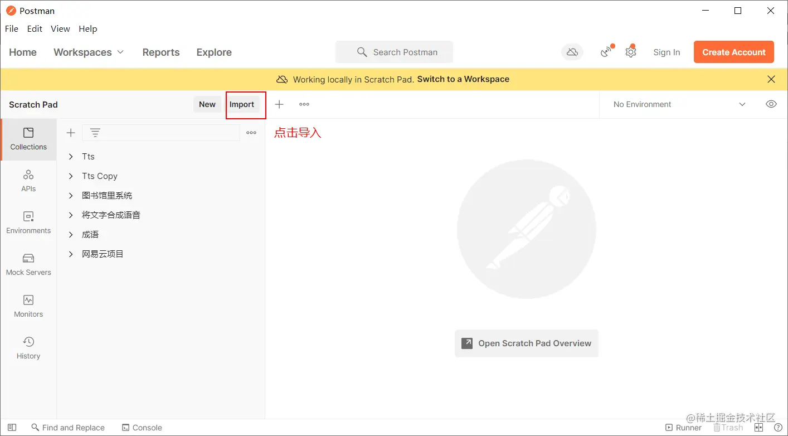788x436 pixels.
Task: Click the Create Account button
Action: tap(734, 52)
